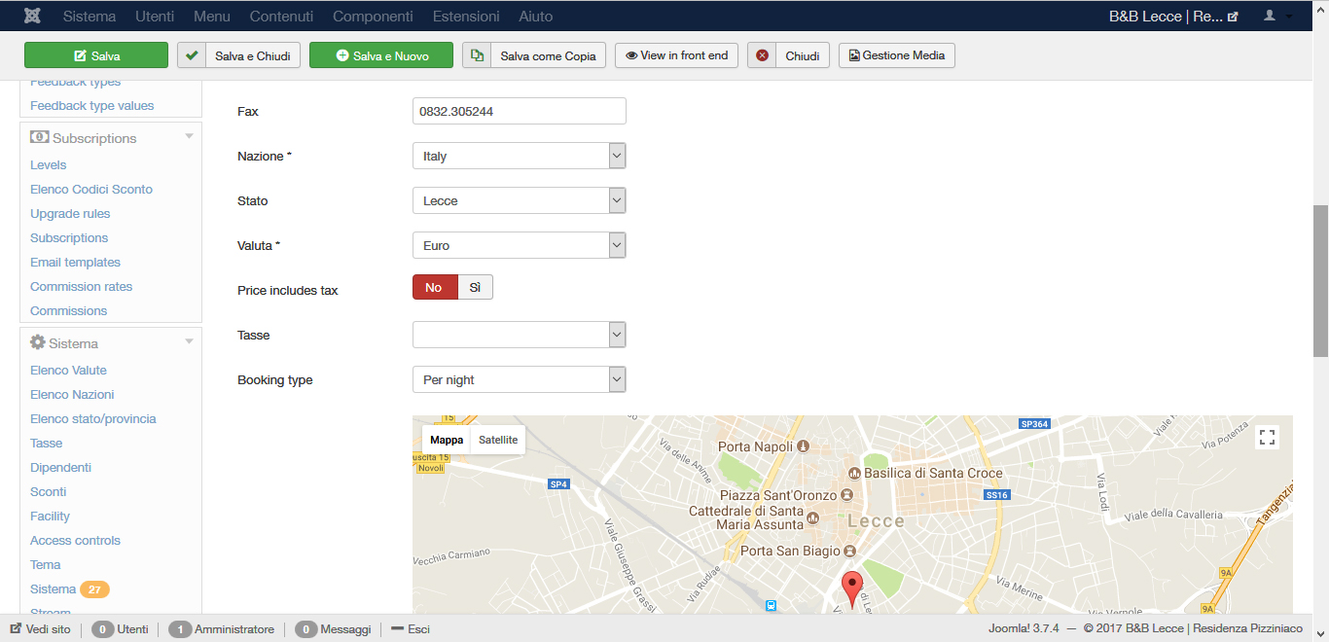Click the Salva come Copia copy icon
This screenshot has width=1329, height=642.
click(x=477, y=55)
